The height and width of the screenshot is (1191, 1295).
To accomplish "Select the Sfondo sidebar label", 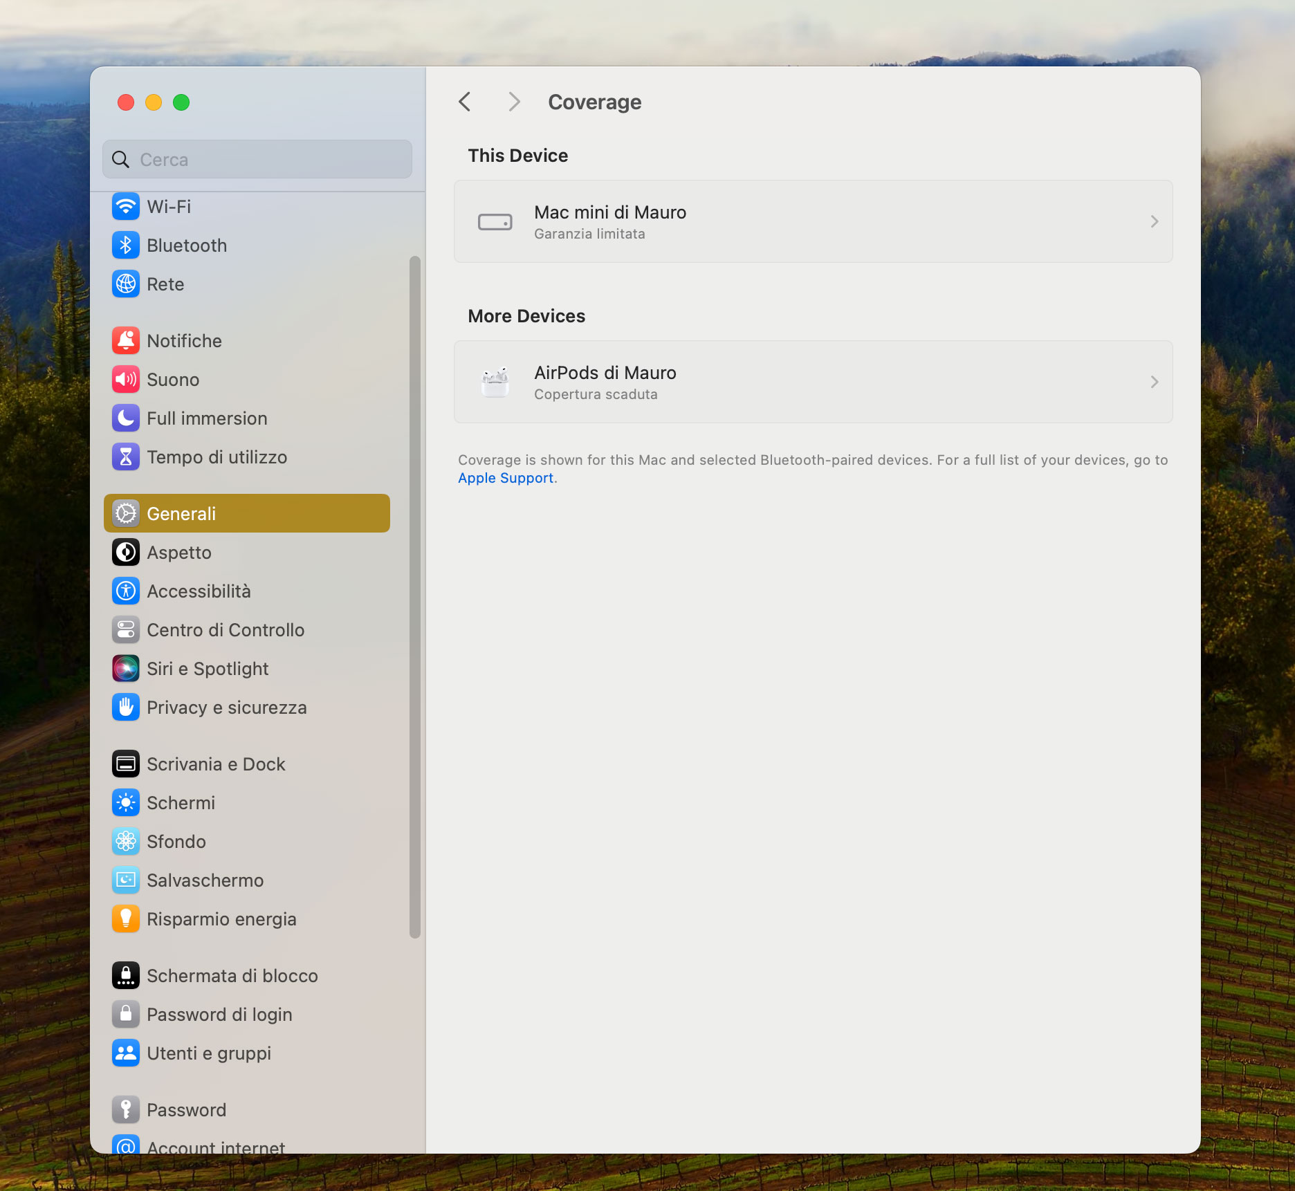I will [x=176, y=841].
